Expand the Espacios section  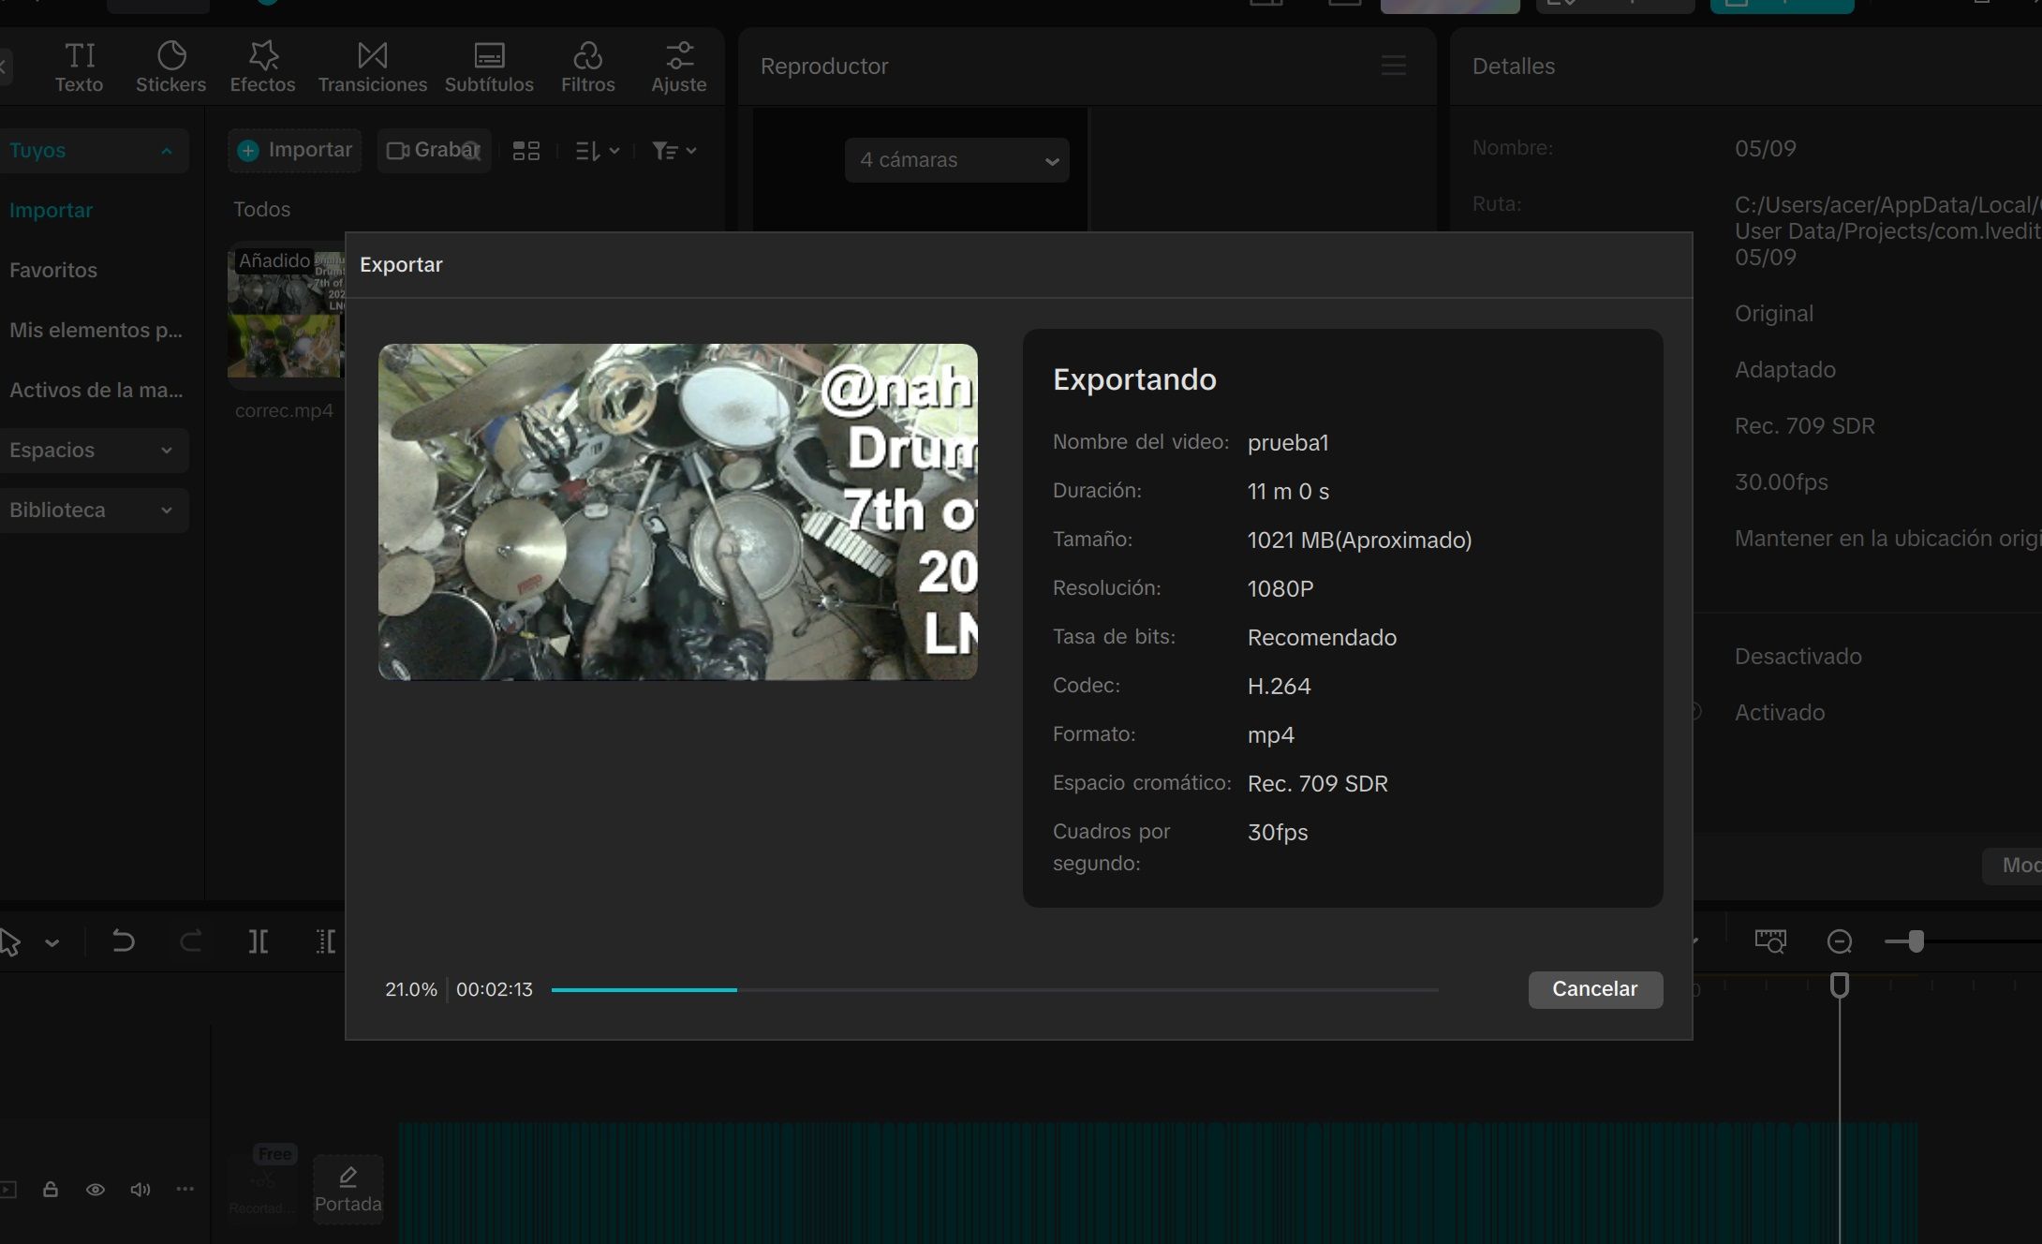tap(93, 451)
